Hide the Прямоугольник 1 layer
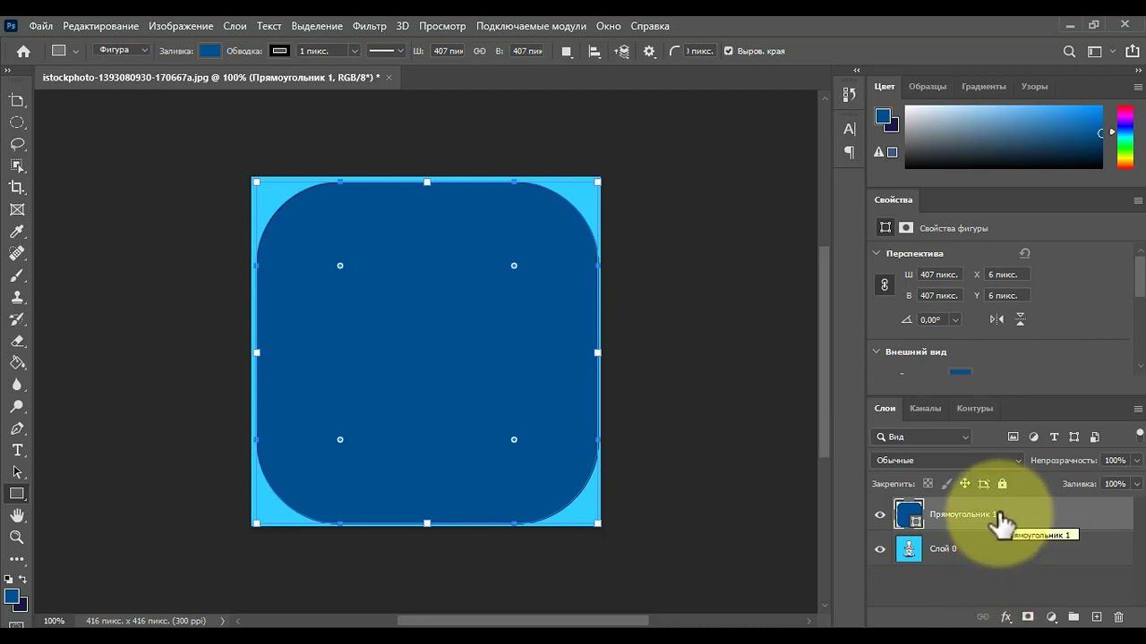1146x644 pixels. click(880, 514)
